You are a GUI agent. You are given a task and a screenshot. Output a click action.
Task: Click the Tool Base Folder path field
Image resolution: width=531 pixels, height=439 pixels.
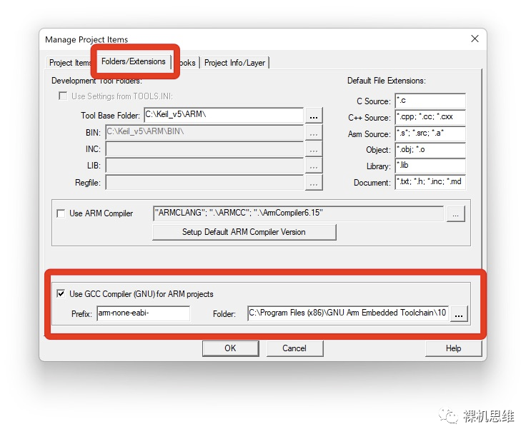(x=224, y=116)
